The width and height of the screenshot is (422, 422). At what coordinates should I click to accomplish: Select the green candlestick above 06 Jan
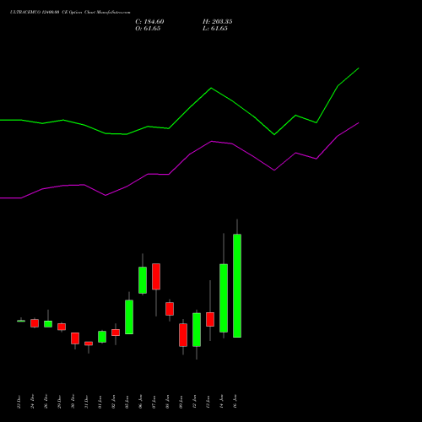(143, 280)
